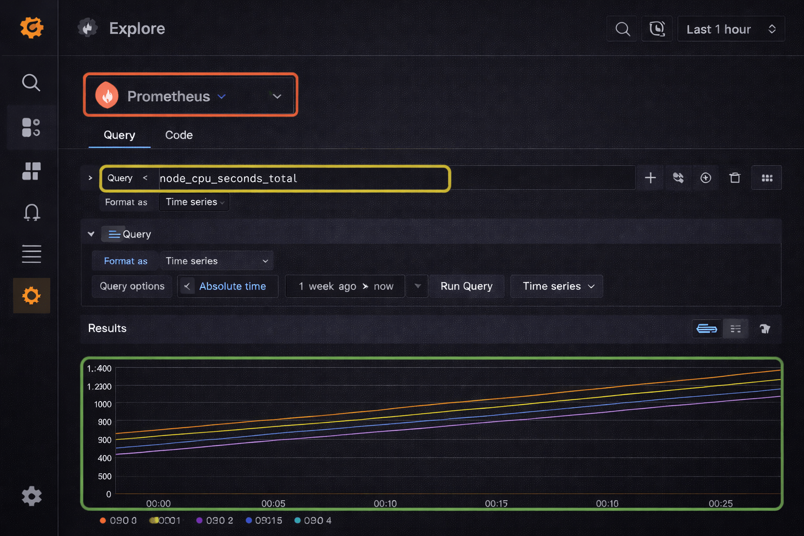Image resolution: width=804 pixels, height=536 pixels.
Task: Open Format as Time series combo box
Action: pyautogui.click(x=217, y=261)
